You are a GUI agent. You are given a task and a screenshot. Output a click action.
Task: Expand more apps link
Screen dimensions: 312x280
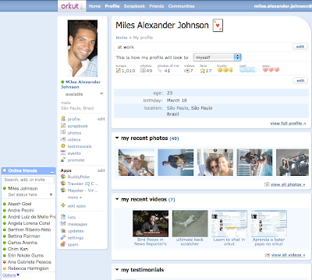pos(75,198)
